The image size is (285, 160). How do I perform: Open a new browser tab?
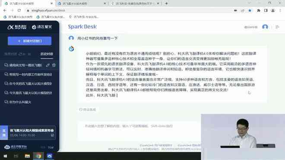click(x=166, y=3)
